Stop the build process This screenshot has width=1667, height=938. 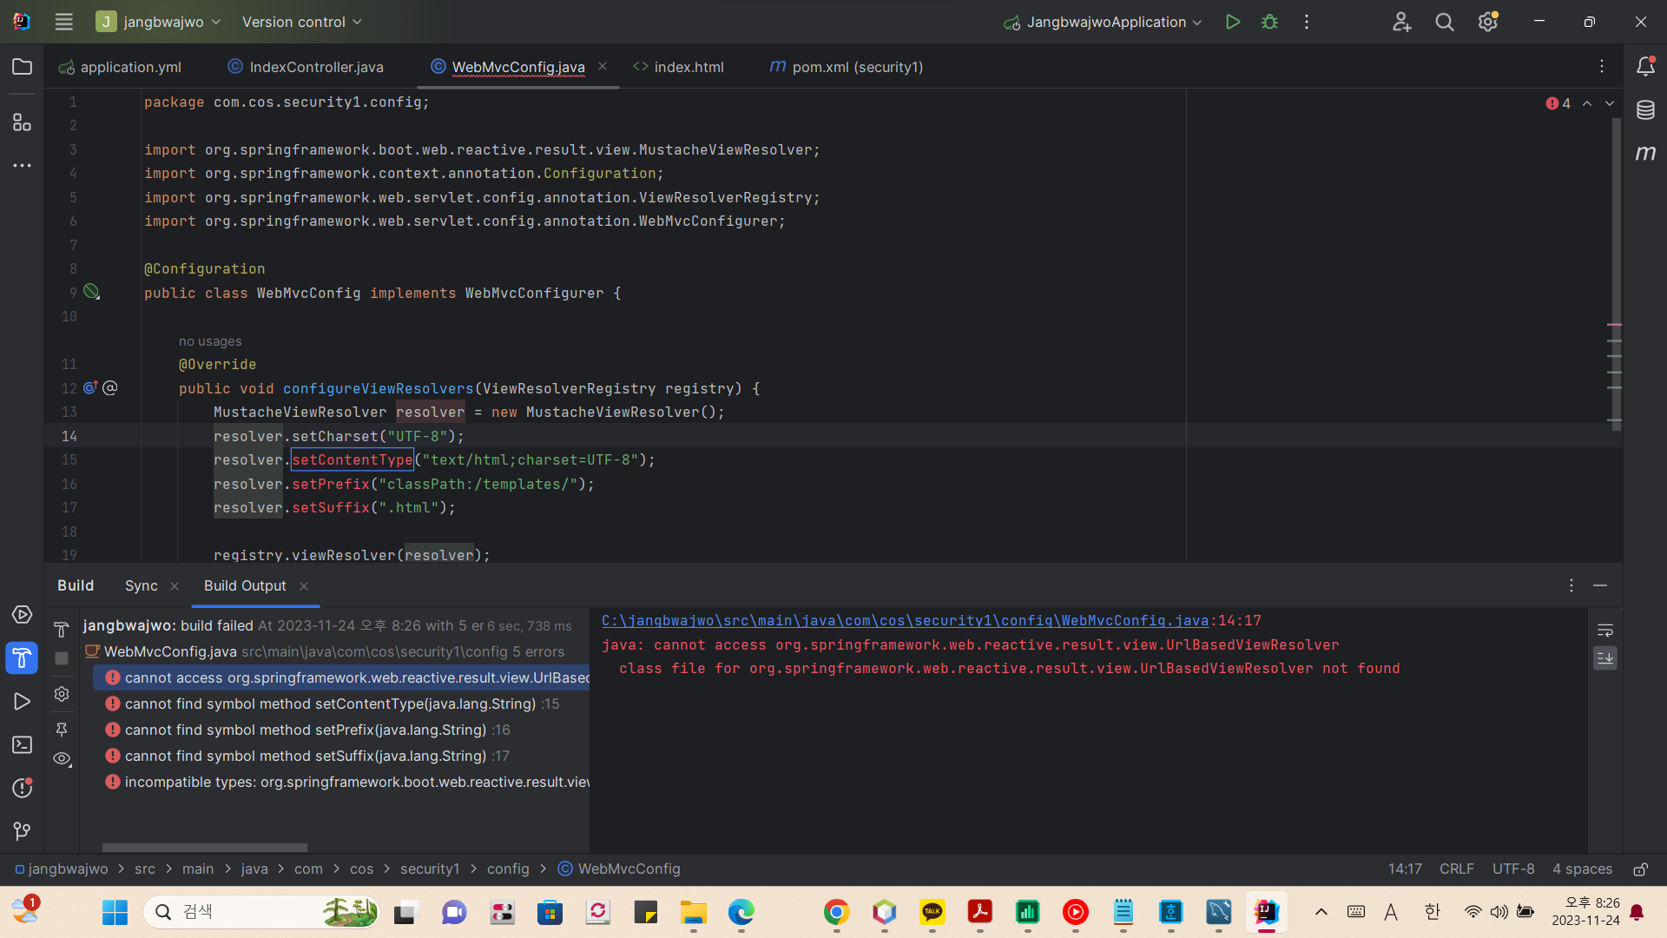(x=62, y=658)
